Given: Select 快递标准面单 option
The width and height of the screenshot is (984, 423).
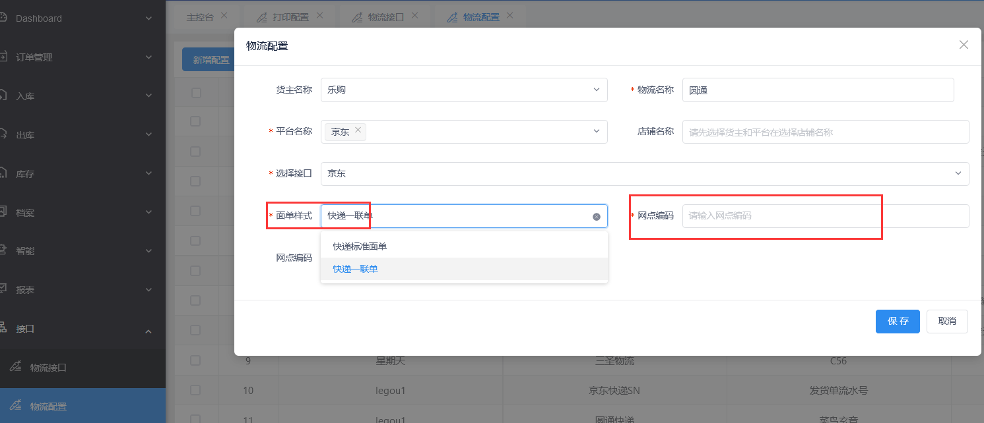Looking at the screenshot, I should (464, 246).
